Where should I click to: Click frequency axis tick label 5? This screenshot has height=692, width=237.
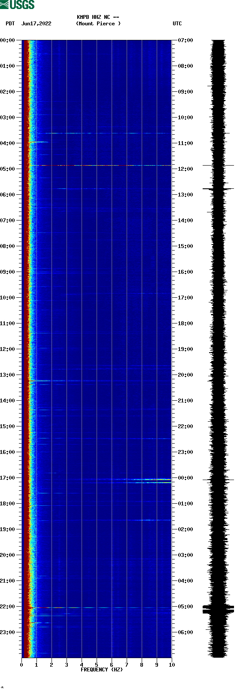point(97,665)
